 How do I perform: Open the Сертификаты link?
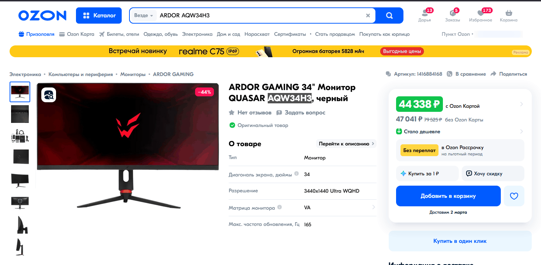(x=290, y=34)
